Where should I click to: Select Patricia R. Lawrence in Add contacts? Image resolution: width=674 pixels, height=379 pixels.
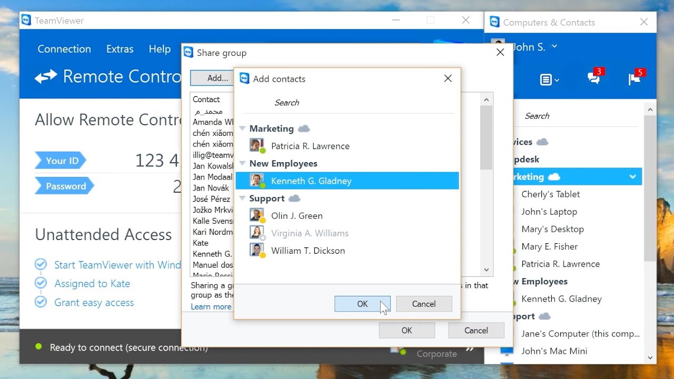pyautogui.click(x=348, y=146)
